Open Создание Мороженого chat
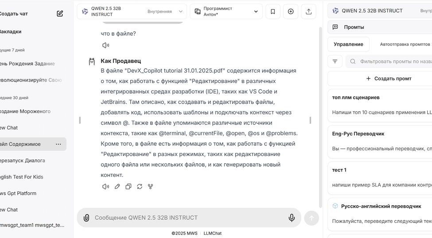The width and height of the screenshot is (432, 238). point(25,111)
